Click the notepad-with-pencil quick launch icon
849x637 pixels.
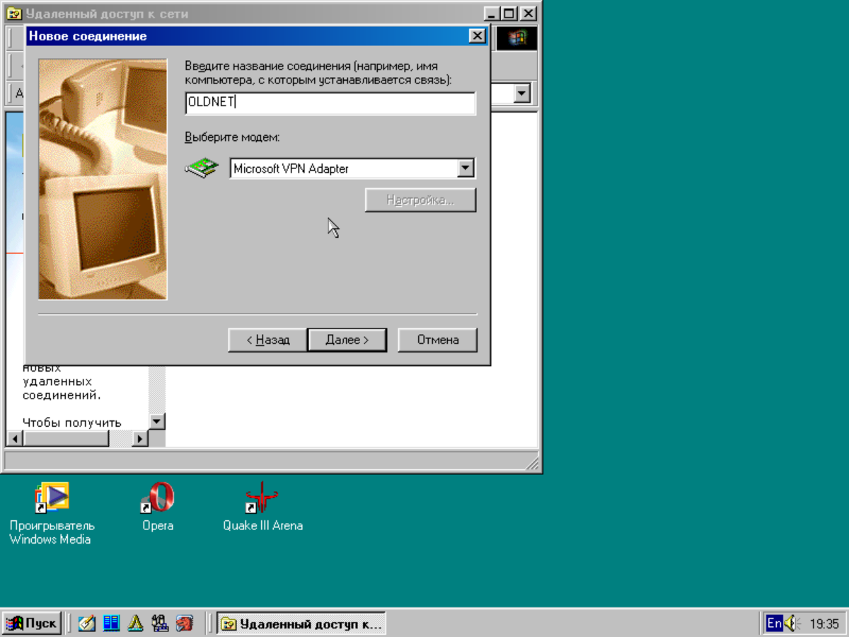coord(87,624)
